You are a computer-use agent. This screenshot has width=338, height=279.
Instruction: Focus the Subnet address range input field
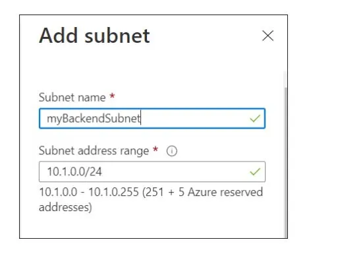point(152,171)
